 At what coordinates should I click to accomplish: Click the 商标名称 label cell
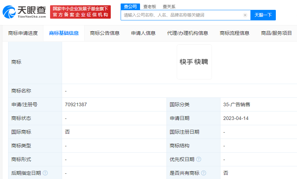click(35, 91)
